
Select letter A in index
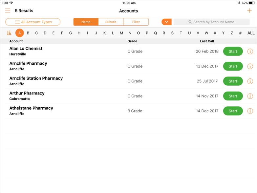coord(19,33)
